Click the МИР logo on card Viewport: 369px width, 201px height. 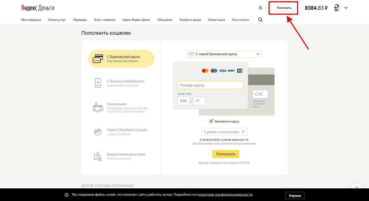pos(232,71)
